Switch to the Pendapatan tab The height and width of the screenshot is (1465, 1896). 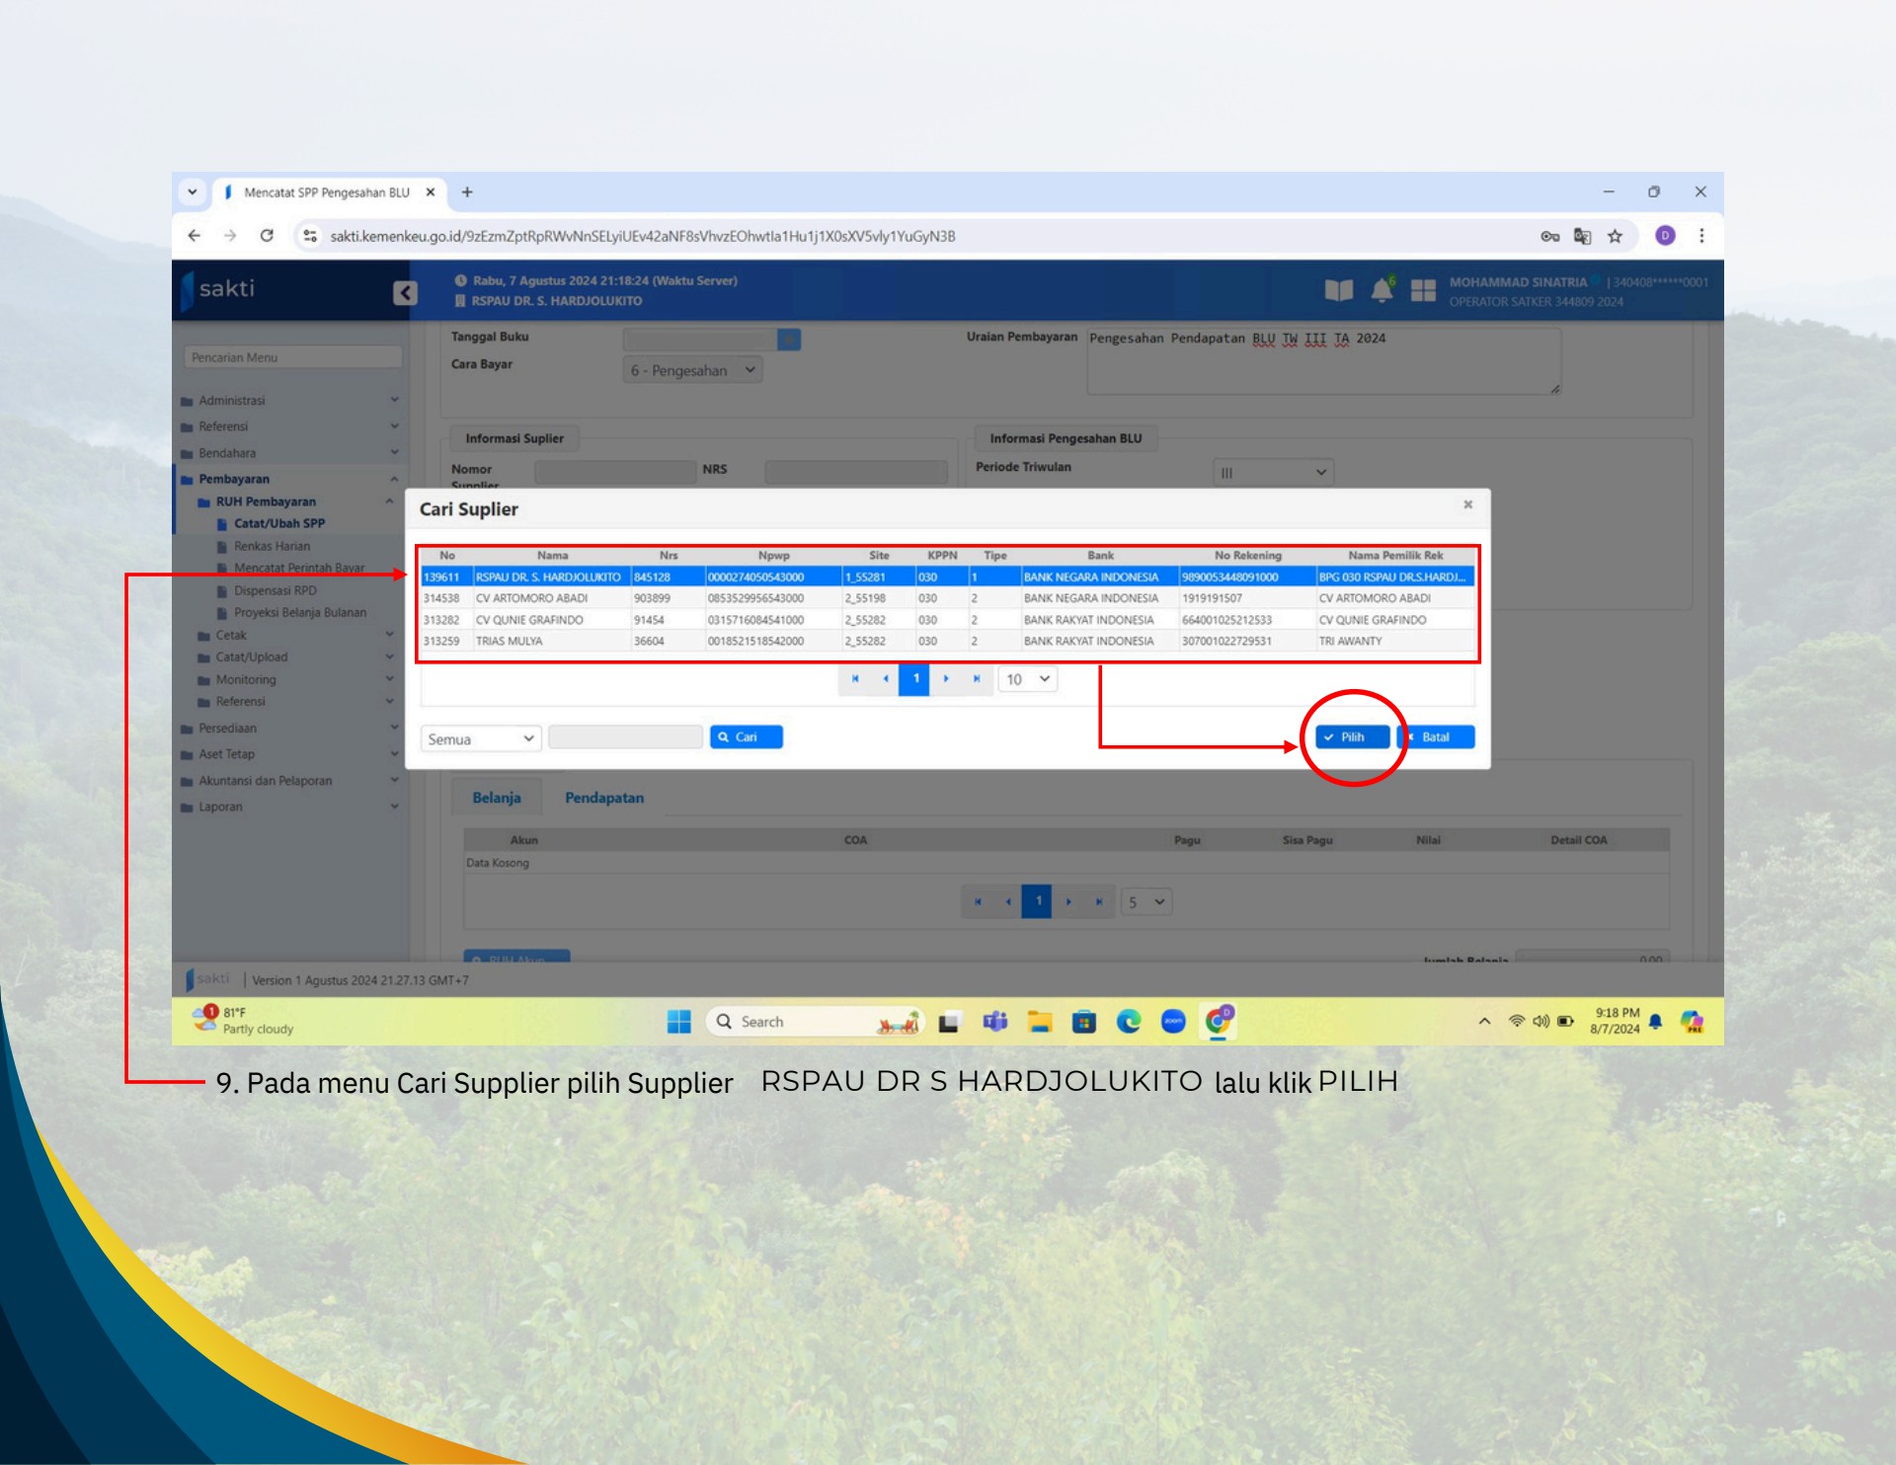point(604,797)
